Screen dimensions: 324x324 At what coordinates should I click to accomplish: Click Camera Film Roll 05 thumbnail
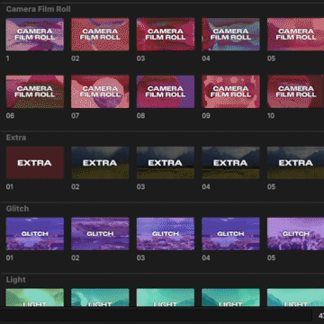point(295,34)
